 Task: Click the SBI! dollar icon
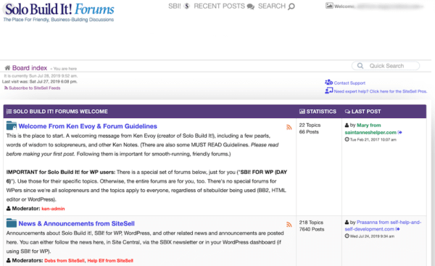coord(187,6)
